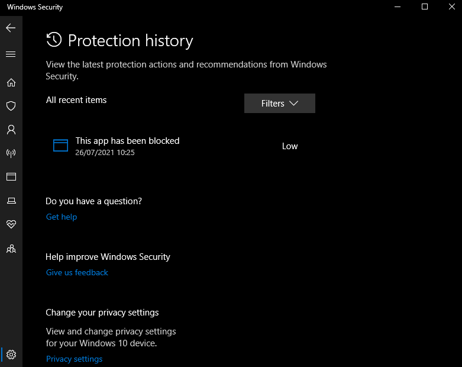Open the hamburger navigation menu
The height and width of the screenshot is (367, 462).
pyautogui.click(x=11, y=54)
